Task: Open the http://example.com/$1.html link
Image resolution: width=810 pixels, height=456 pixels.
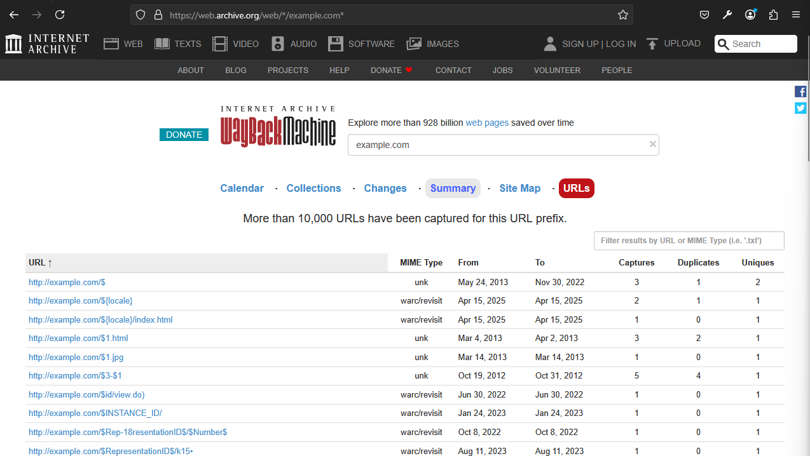Action: [78, 338]
